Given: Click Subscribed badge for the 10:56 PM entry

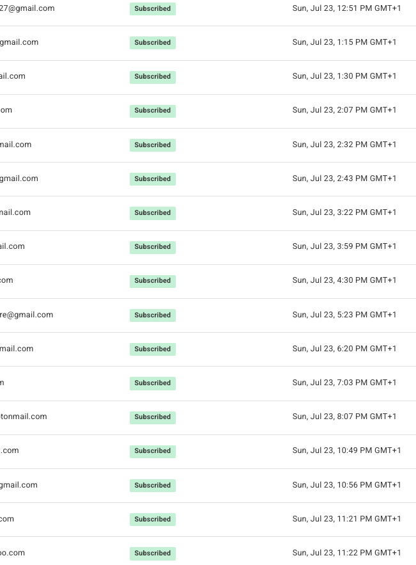Looking at the screenshot, I should (x=153, y=486).
